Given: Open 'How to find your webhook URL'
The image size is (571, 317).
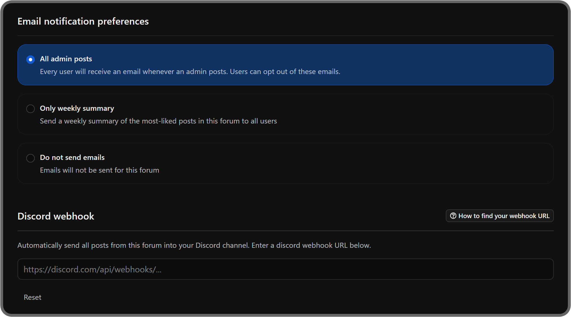Looking at the screenshot, I should pyautogui.click(x=499, y=216).
